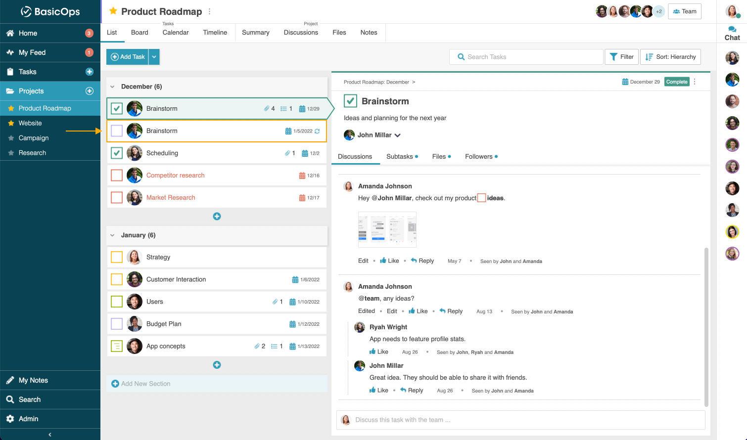Click the plus icon next to Tasks
This screenshot has height=440, width=747.
90,72
